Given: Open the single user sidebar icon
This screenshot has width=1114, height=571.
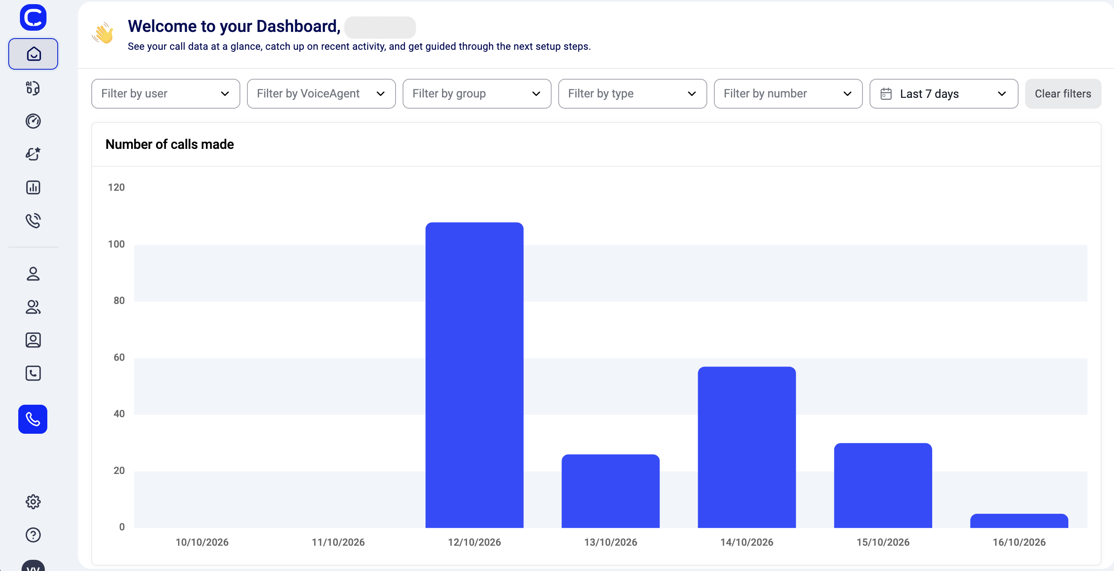Looking at the screenshot, I should [x=33, y=274].
